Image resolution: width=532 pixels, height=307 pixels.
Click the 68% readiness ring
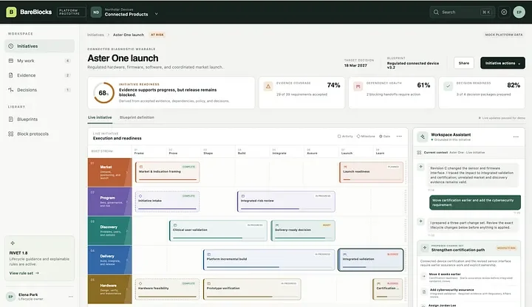tap(104, 93)
